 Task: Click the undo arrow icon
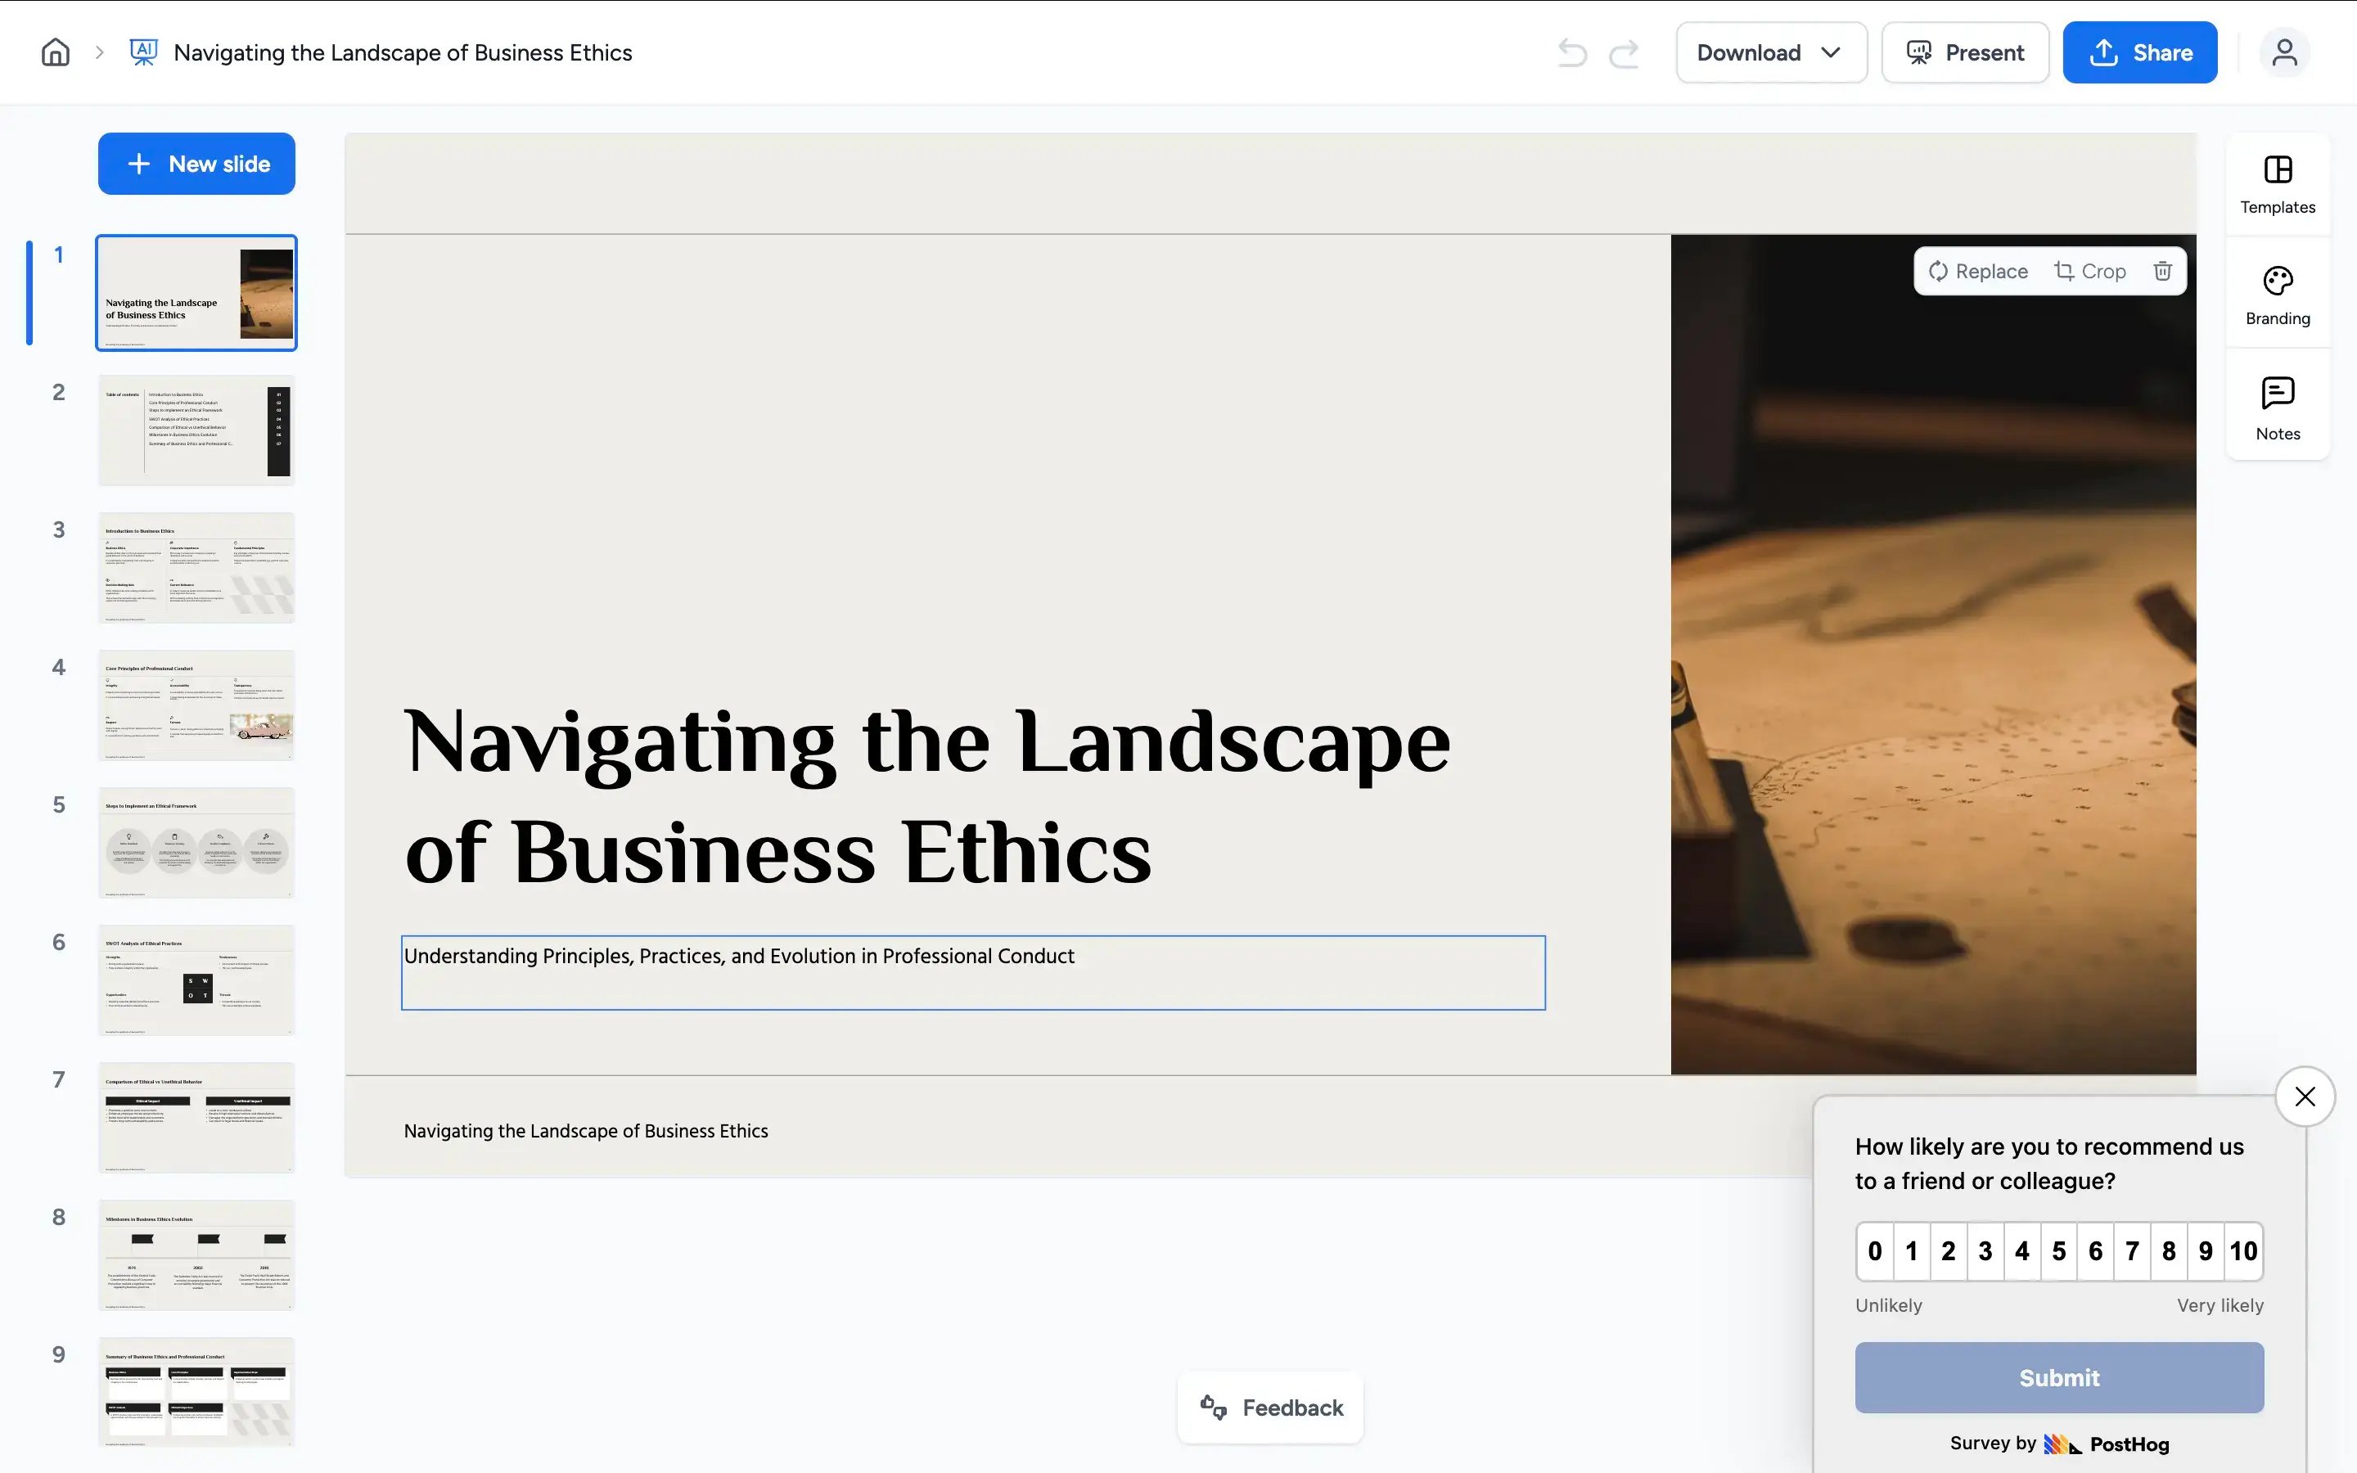(1572, 52)
